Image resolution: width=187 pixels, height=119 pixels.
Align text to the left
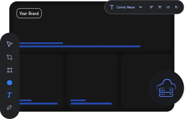151,7
